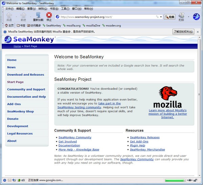Follow the 'Learn more about Mozilla's mission' link
This screenshot has height=185, width=203.
pos(168,114)
